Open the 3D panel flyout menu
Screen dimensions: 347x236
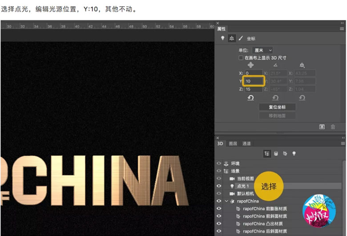click(x=343, y=143)
